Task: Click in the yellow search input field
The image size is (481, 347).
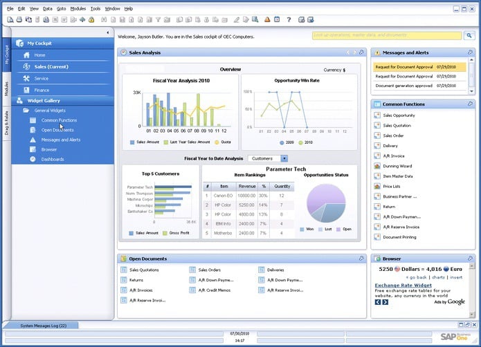Action: point(387,35)
